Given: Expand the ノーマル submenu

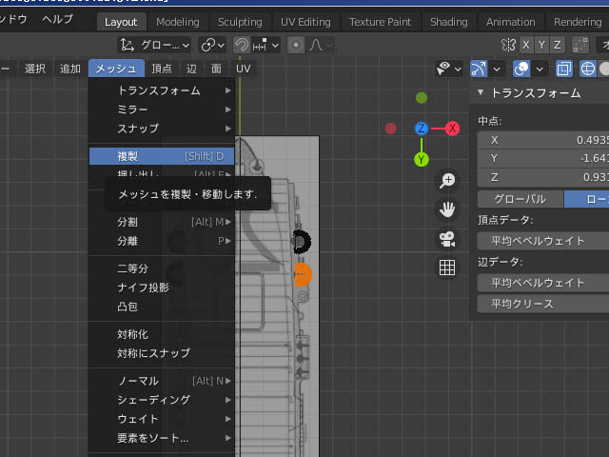Looking at the screenshot, I should click(162, 381).
